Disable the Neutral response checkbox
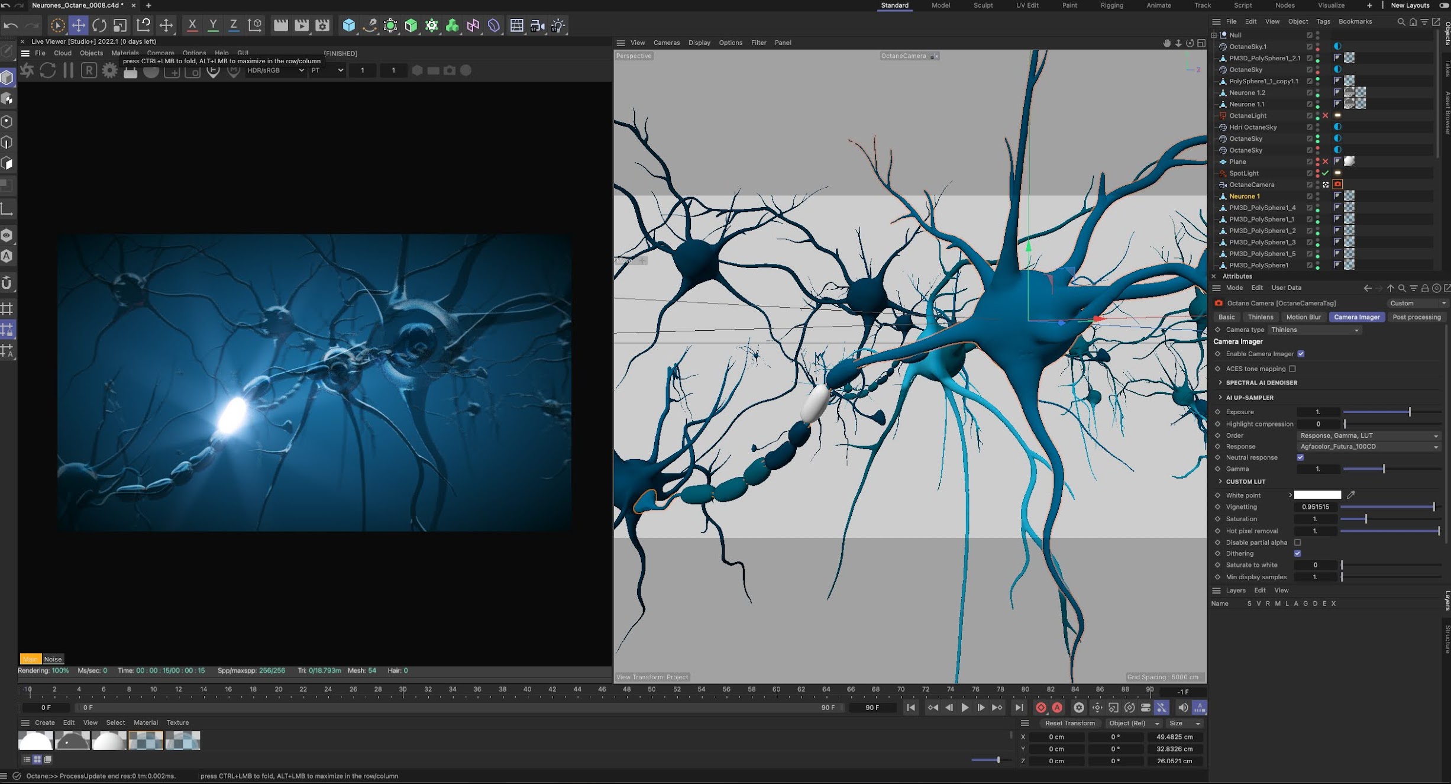 tap(1300, 457)
